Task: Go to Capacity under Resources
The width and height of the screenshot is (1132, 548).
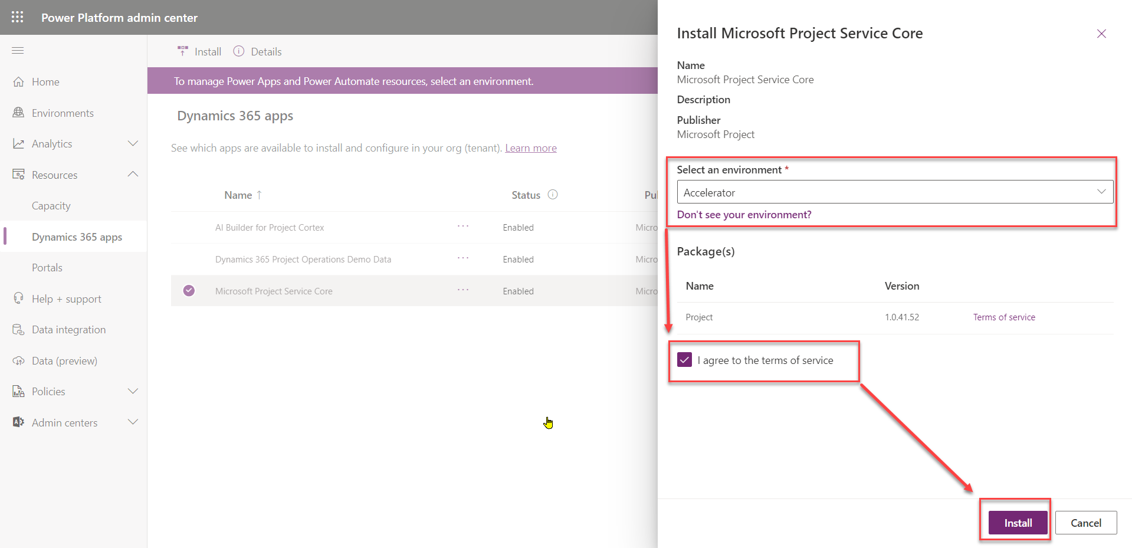Action: [x=51, y=206]
